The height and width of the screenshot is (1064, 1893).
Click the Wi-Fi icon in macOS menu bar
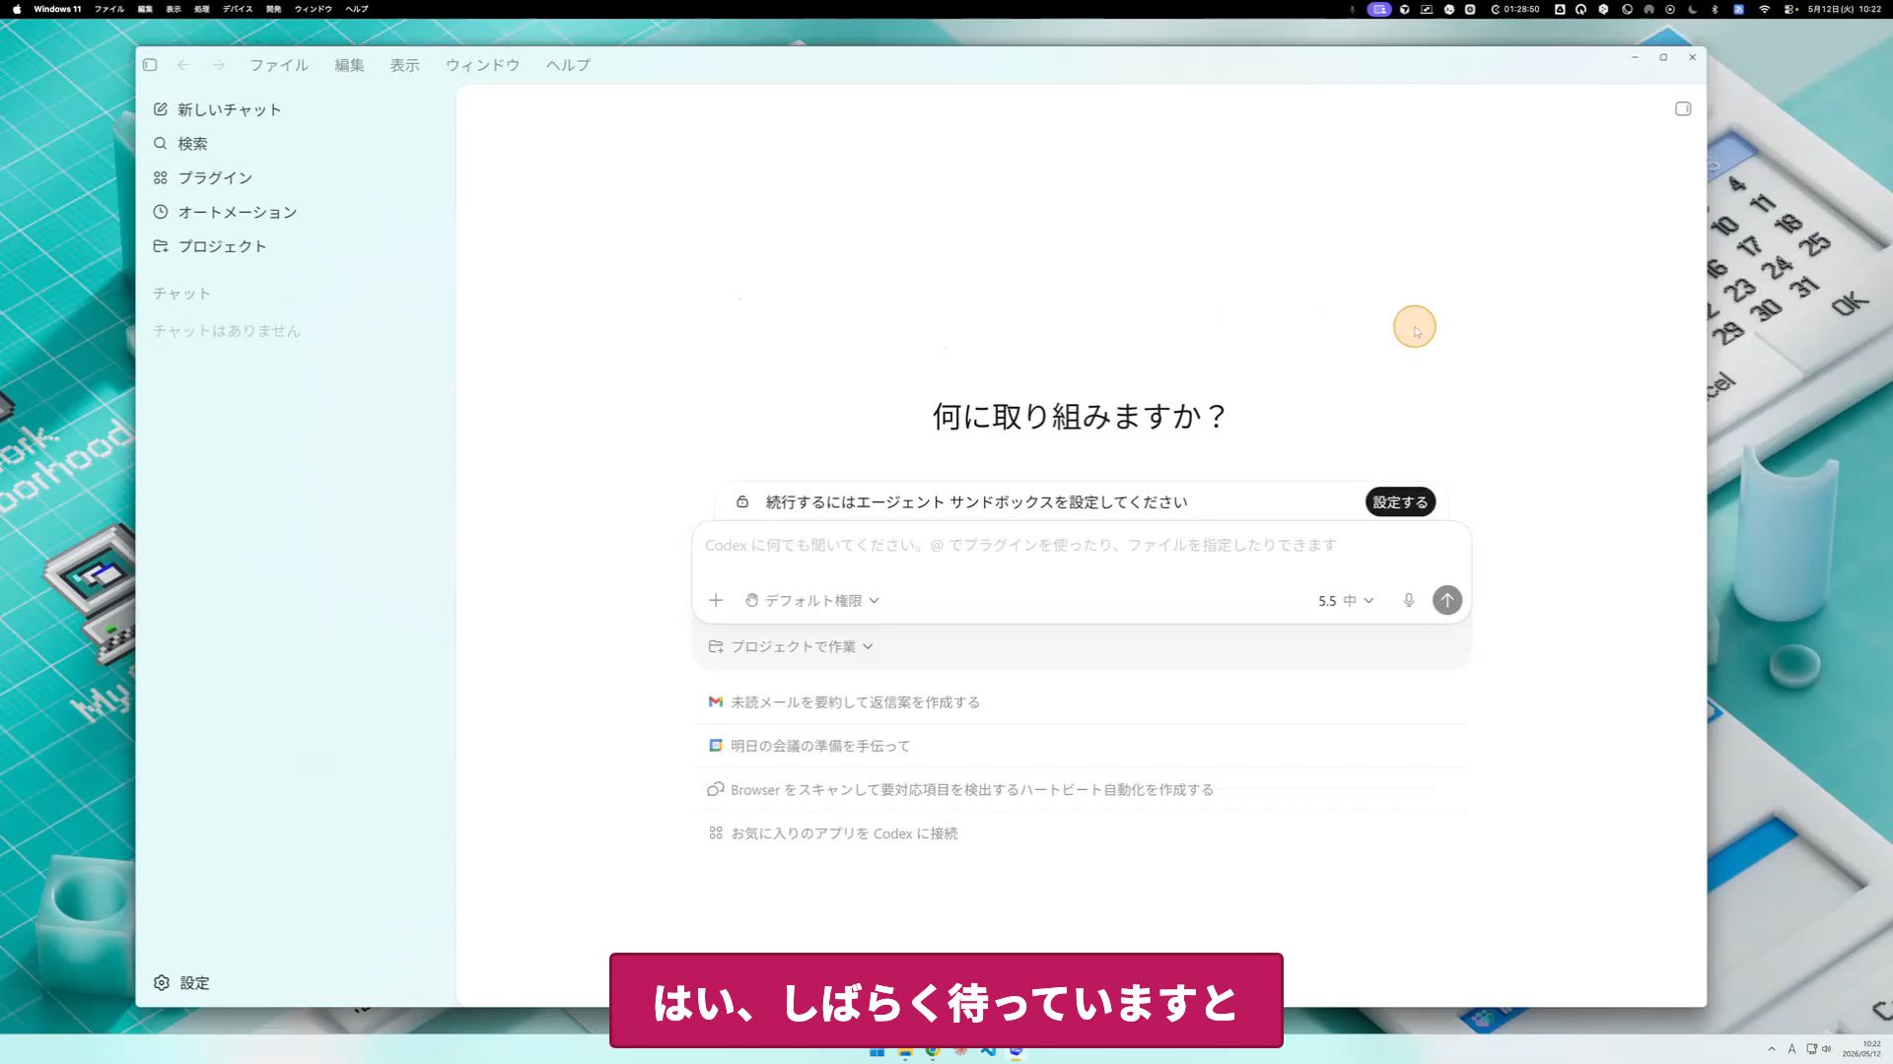1765,9
